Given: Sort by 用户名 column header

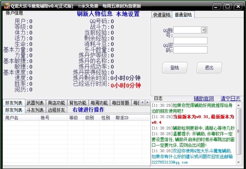Looking at the screenshot, I should [21, 118].
